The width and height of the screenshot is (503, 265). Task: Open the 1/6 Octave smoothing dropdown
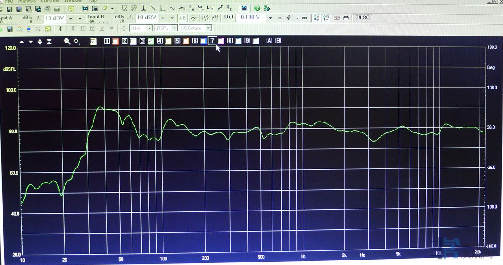[x=195, y=28]
